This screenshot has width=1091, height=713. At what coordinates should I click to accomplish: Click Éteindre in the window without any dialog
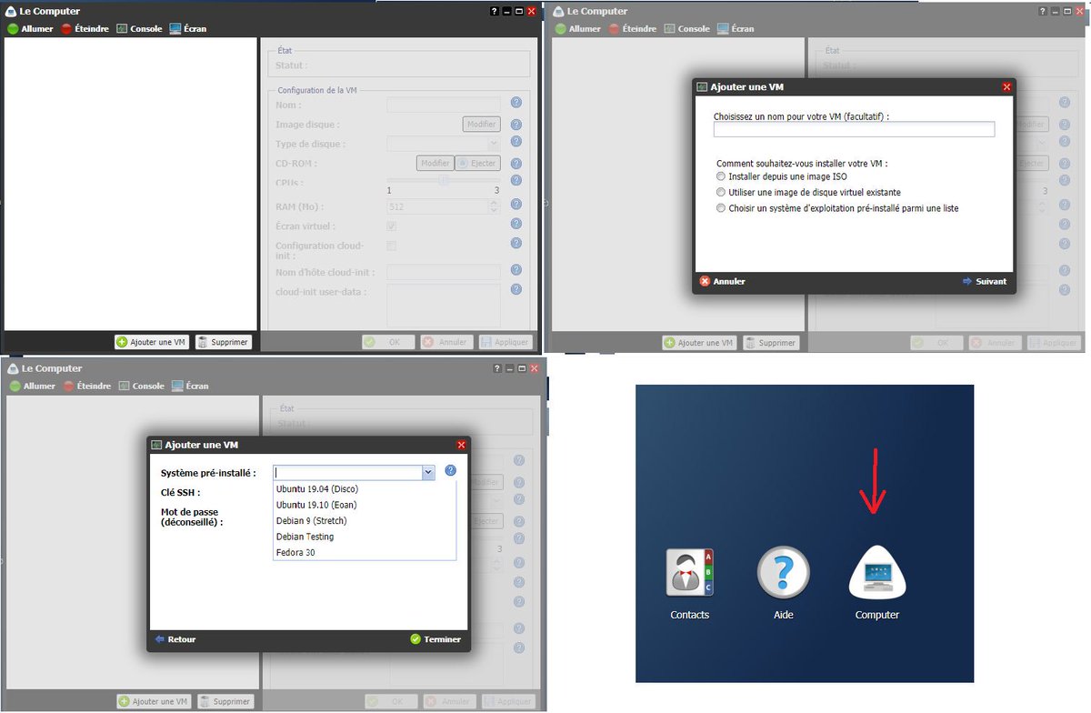85,28
